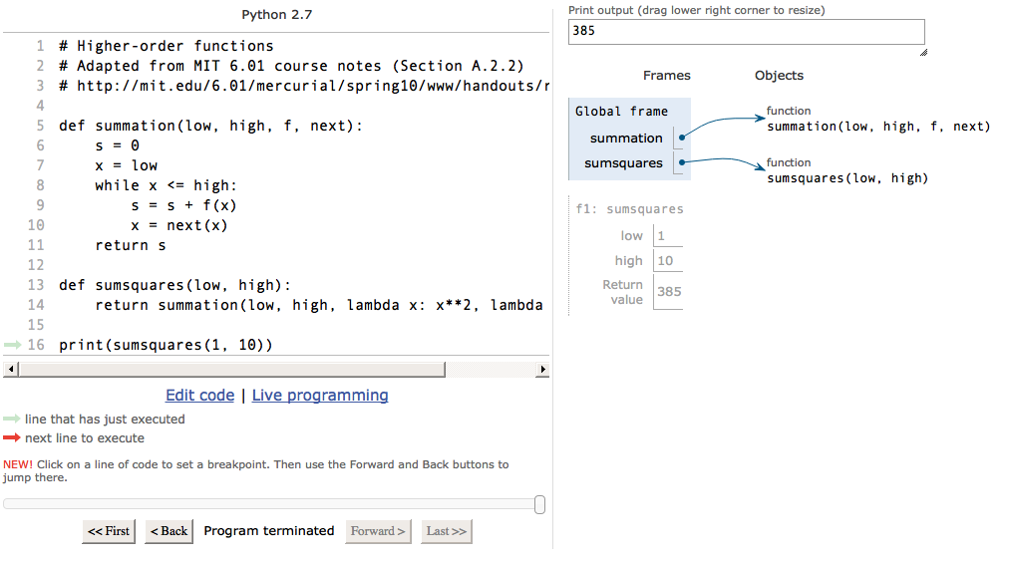
Task: Click the execution step slider handle
Action: coord(539,504)
